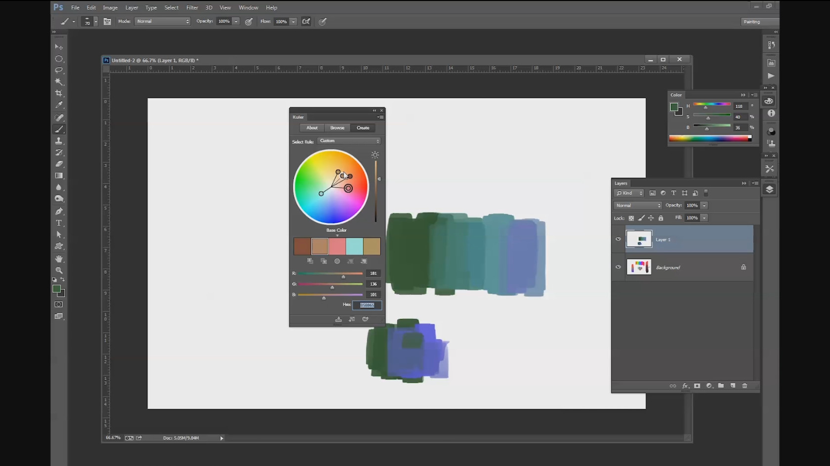Click the Create button in Kuler

point(363,128)
